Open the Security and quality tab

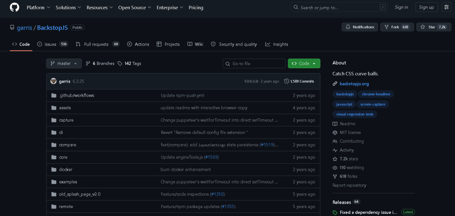(234, 44)
